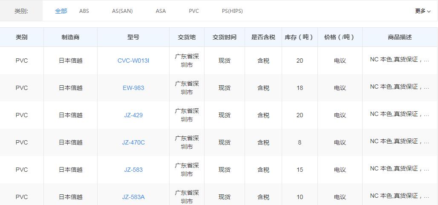Viewport: 438px width, 205px height.
Task: Expand the 更多 category dropdown
Action: point(423,11)
